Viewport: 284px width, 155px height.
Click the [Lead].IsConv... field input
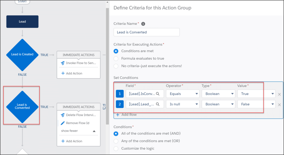(x=145, y=94)
